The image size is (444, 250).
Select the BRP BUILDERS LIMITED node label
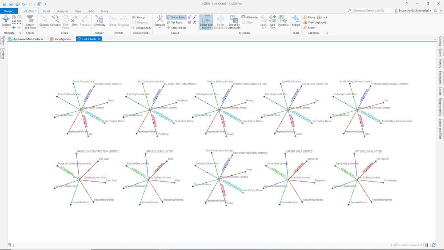[160, 151]
